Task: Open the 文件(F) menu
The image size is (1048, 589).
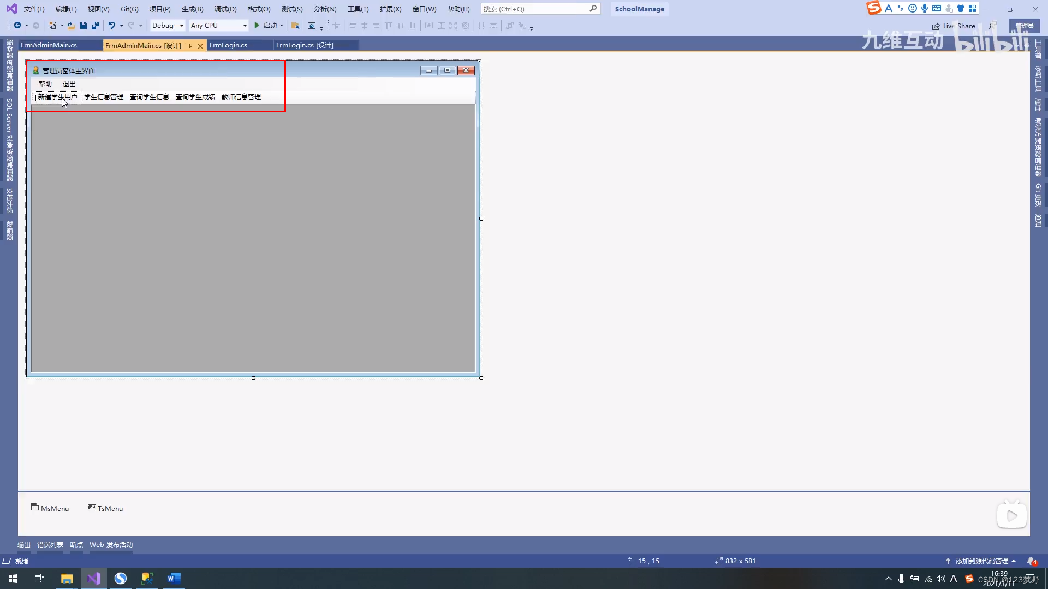Action: pos(34,9)
